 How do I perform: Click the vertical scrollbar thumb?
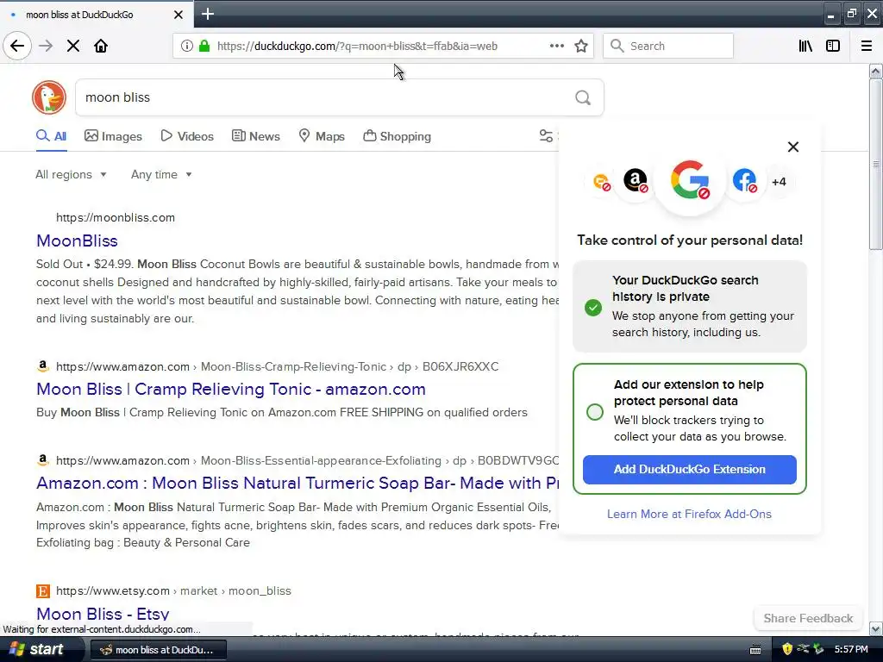[875, 164]
